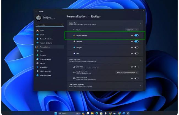Enable the Widgets taskbar toggle
The image size is (179, 115).
136,47
